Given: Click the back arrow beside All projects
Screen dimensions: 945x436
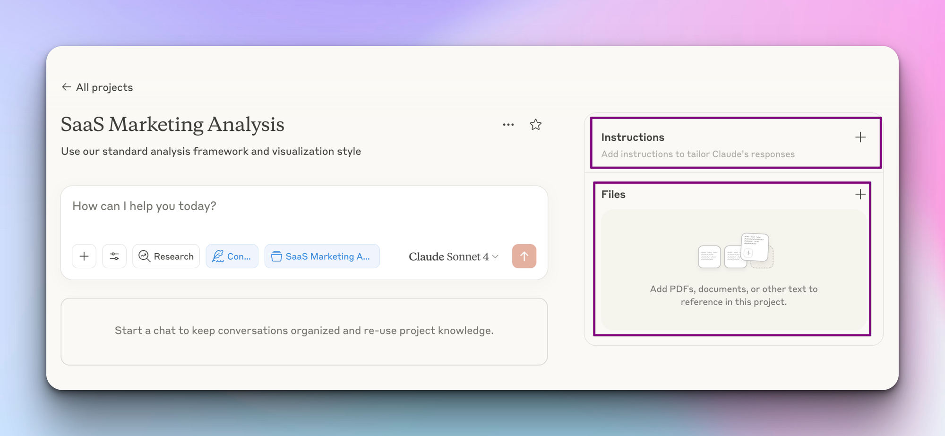Looking at the screenshot, I should click(x=66, y=87).
